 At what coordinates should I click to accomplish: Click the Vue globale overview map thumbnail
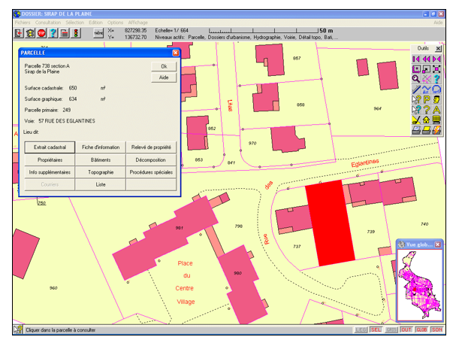coord(420,284)
